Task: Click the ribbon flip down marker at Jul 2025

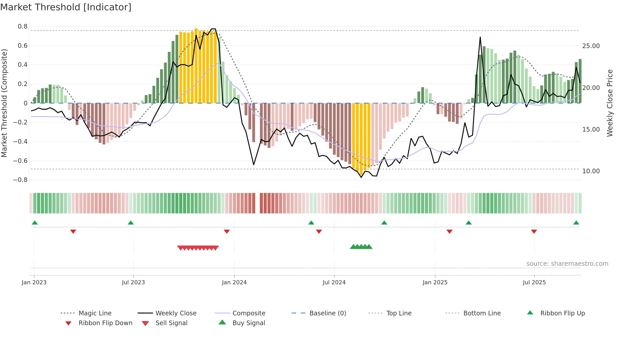Action: point(534,232)
